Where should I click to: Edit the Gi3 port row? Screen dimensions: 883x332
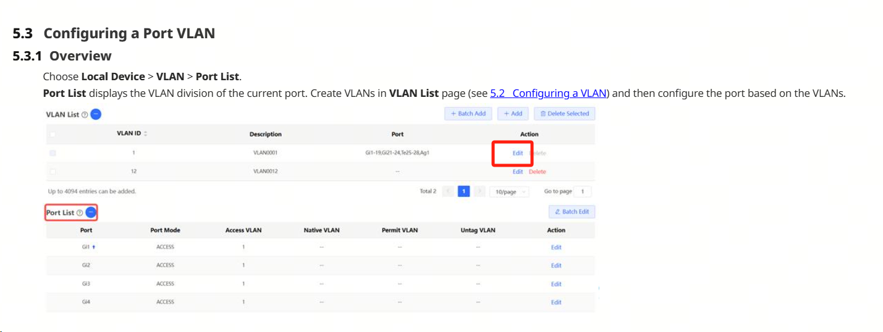point(556,284)
